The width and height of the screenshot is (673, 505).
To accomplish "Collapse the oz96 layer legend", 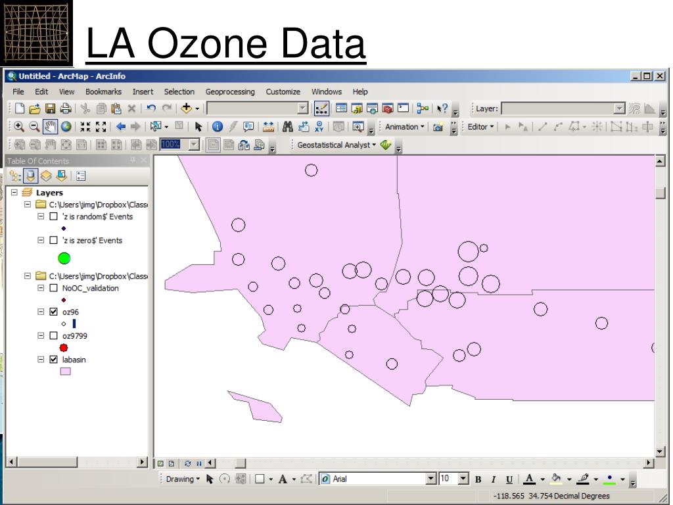I will (41, 312).
